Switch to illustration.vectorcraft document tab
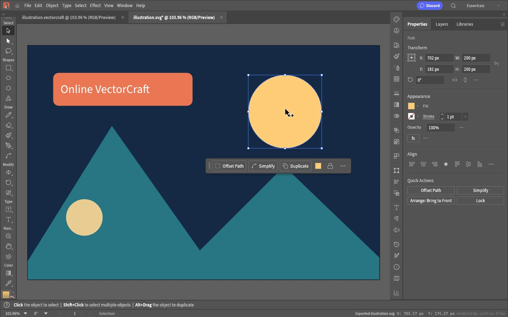Image resolution: width=508 pixels, height=317 pixels. pos(68,17)
